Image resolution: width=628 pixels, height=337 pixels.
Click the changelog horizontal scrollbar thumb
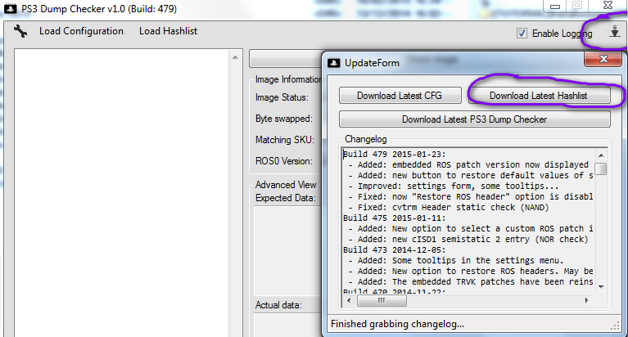point(382,300)
